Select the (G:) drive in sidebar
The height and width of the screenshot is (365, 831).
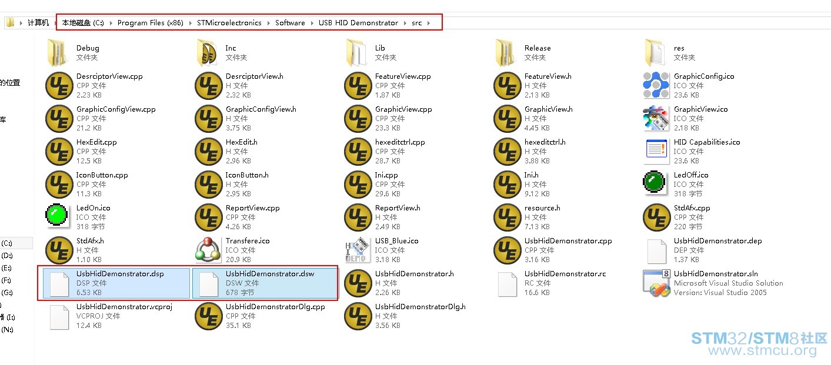(x=6, y=293)
